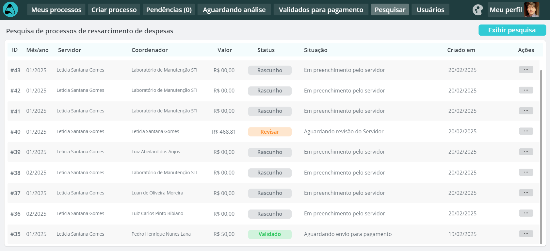Open Validados para pagamento
The width and height of the screenshot is (550, 251).
(x=321, y=10)
